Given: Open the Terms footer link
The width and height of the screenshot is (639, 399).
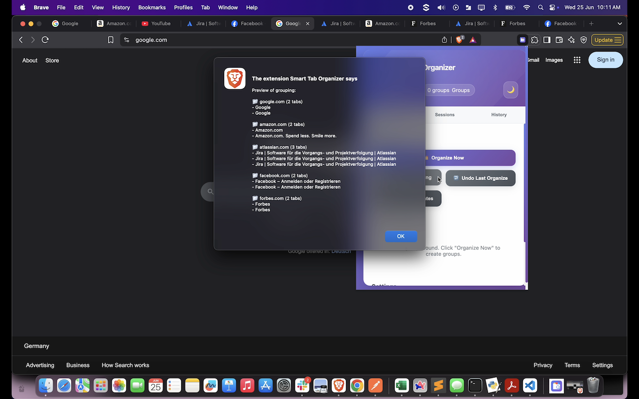Looking at the screenshot, I should click(572, 365).
